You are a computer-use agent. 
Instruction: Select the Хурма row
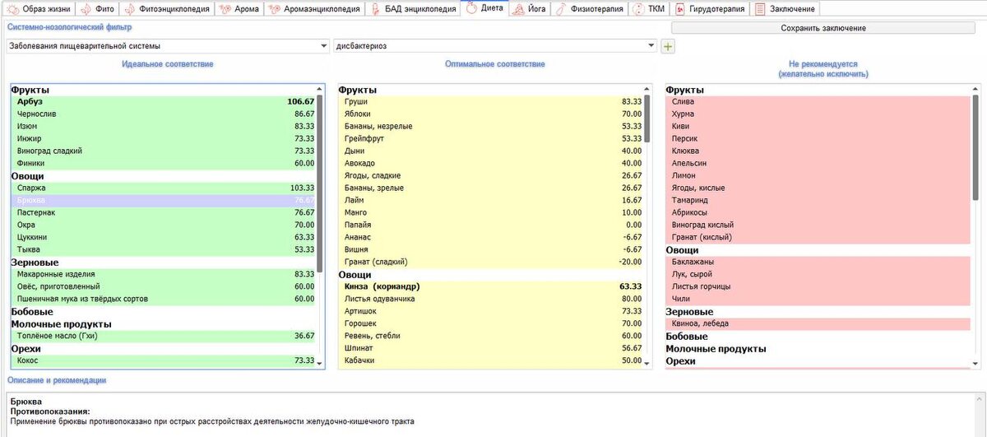tap(818, 114)
